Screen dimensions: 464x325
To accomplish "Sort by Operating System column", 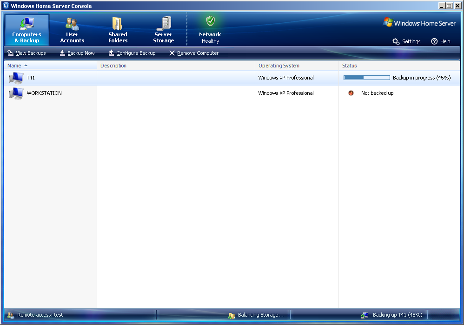I will tap(297, 66).
